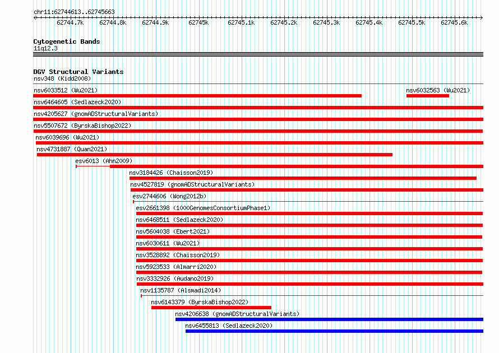Select nsv4527819 (gnomADStructuralVariants) label
499x353 pixels.
coord(192,184)
